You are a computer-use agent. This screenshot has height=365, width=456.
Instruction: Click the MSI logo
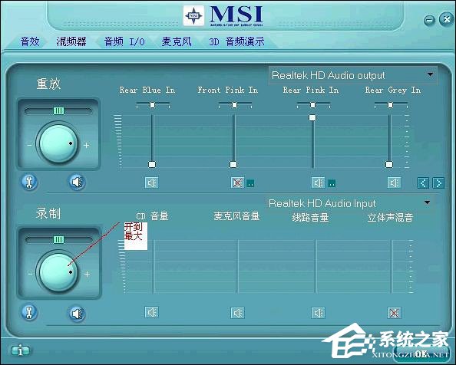pyautogui.click(x=223, y=16)
